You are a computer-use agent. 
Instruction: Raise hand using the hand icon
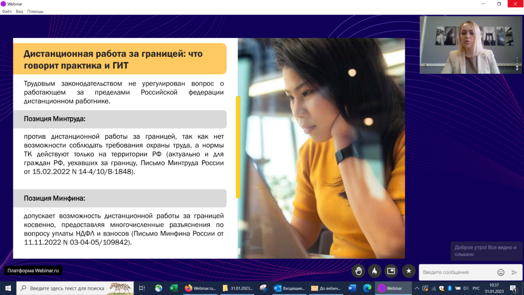pyautogui.click(x=359, y=271)
